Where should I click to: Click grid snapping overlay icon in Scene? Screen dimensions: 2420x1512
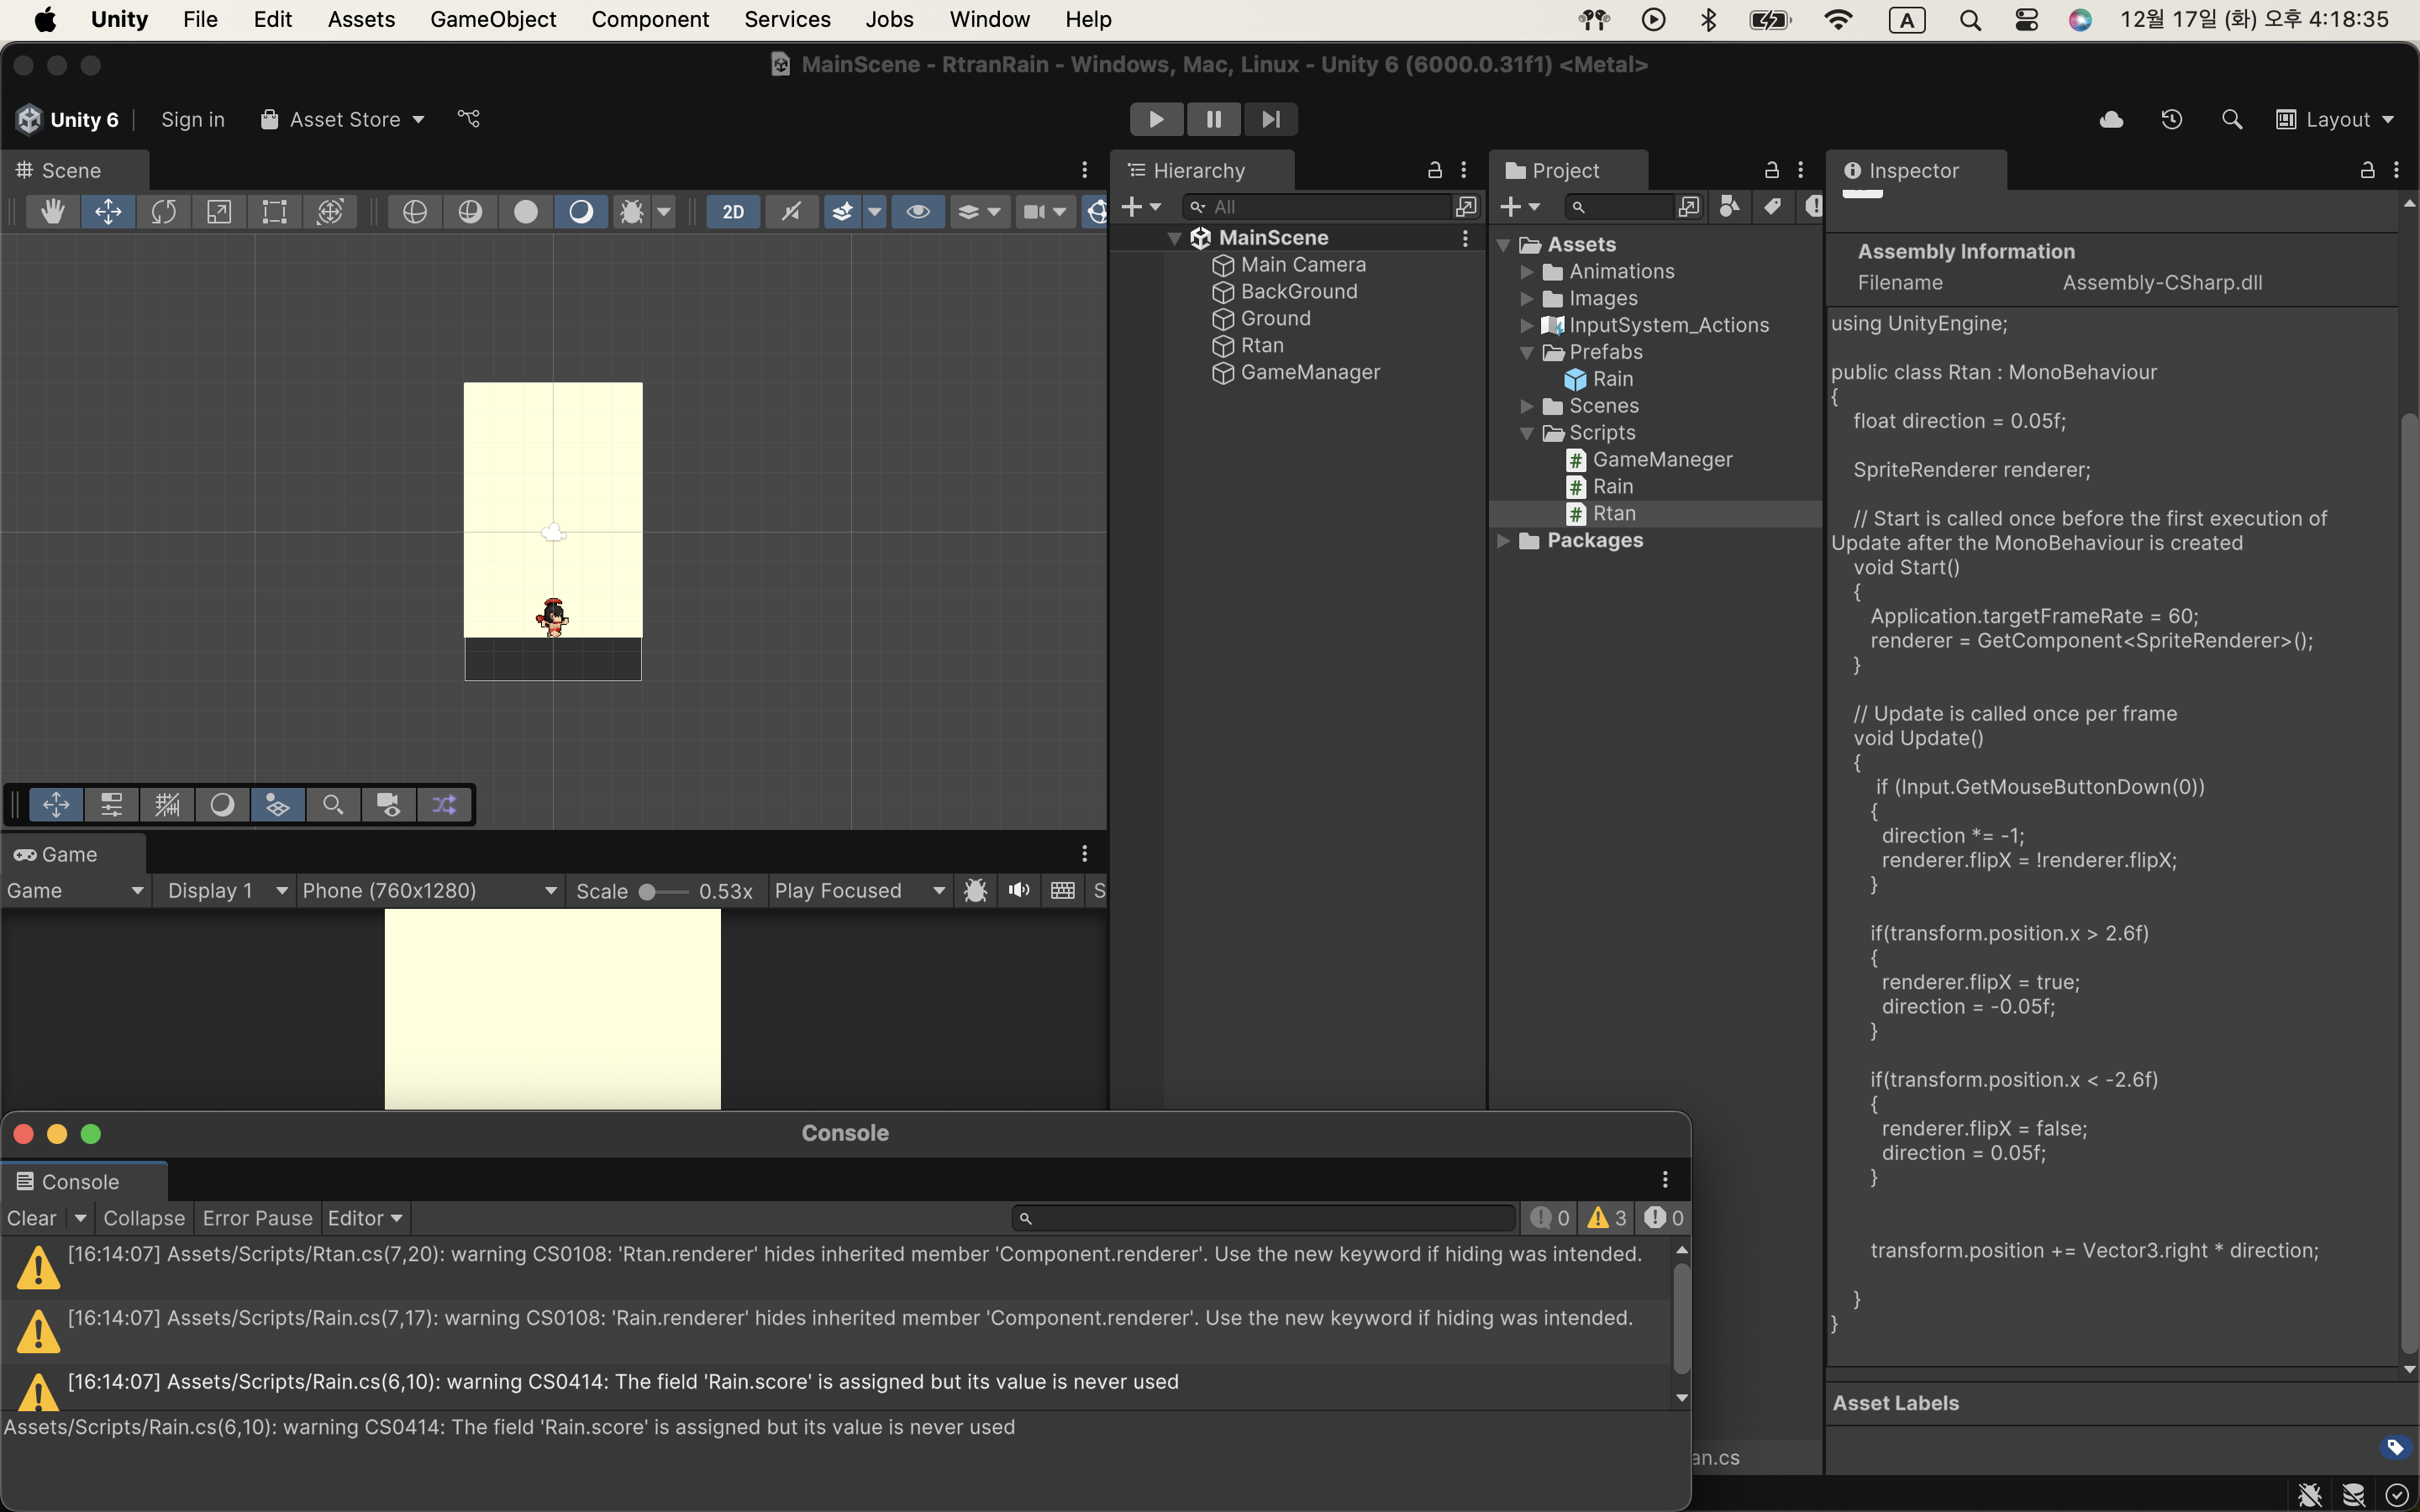(x=167, y=804)
